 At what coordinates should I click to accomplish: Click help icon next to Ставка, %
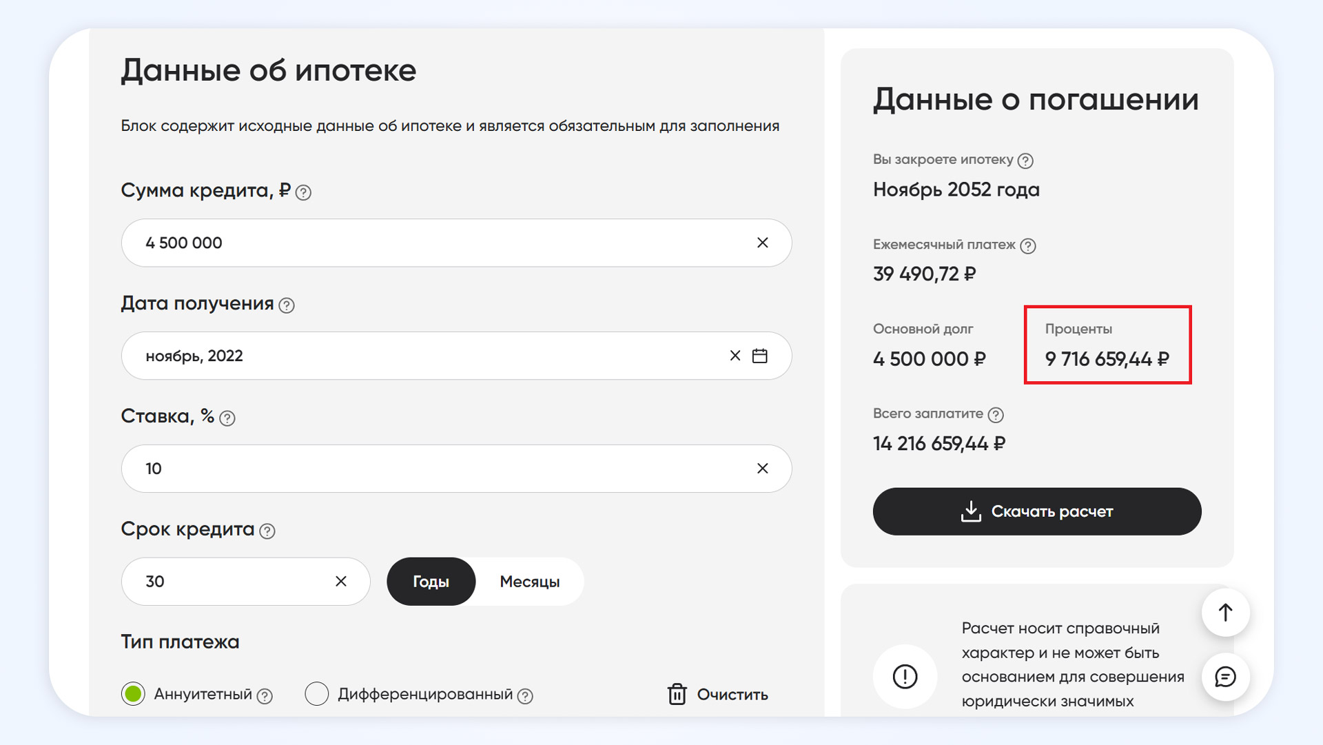click(227, 418)
